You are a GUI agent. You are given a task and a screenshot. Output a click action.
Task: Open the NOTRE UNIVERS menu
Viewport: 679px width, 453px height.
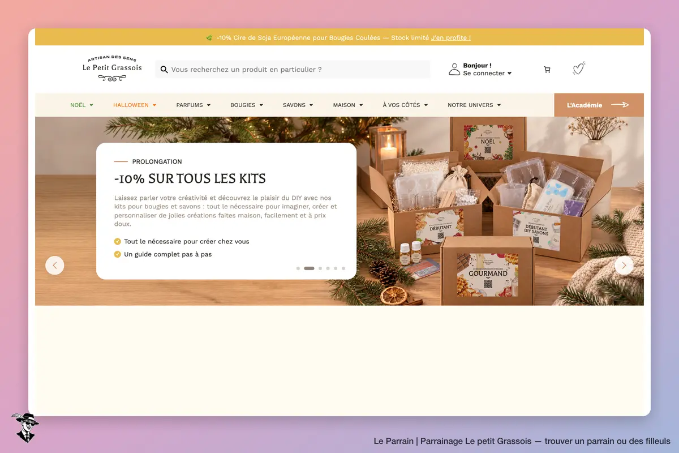[x=474, y=105]
